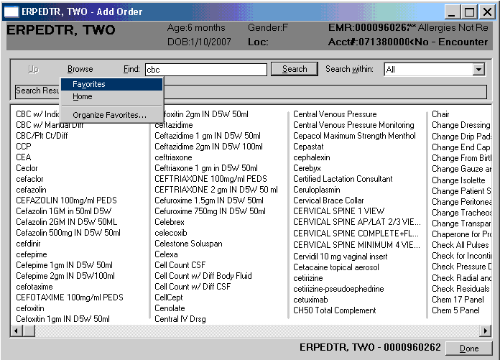Open Organize Favorites menu entry
500x360 pixels.
(x=109, y=115)
